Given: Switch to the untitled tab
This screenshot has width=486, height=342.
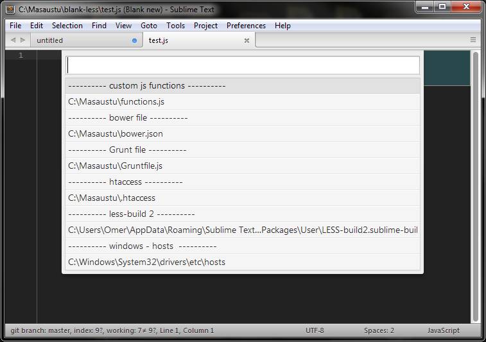Looking at the screenshot, I should [x=86, y=40].
